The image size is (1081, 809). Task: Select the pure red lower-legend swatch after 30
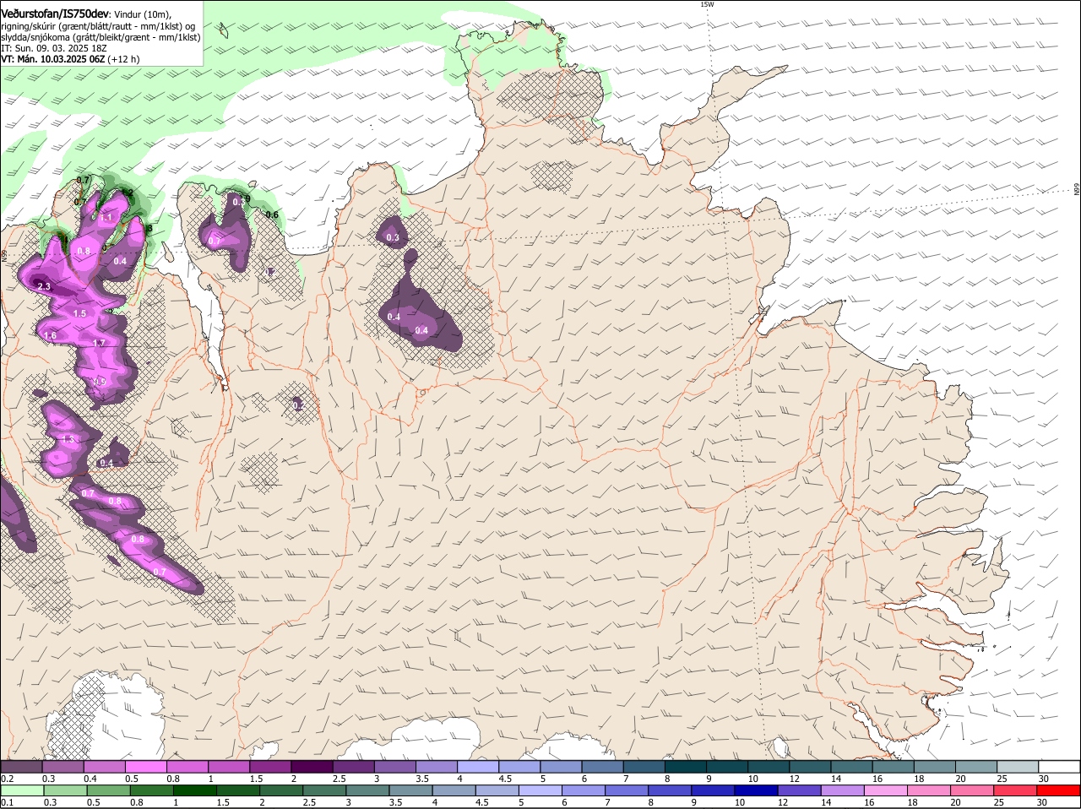pyautogui.click(x=1060, y=790)
